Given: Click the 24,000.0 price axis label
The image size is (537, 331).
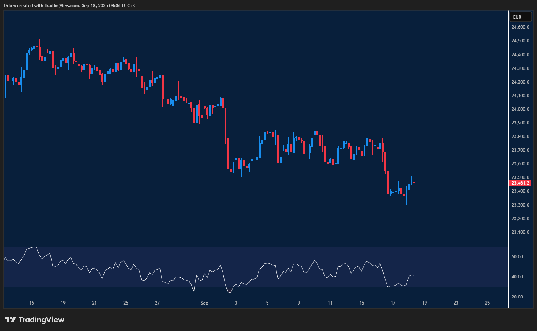Looking at the screenshot, I should (520, 109).
